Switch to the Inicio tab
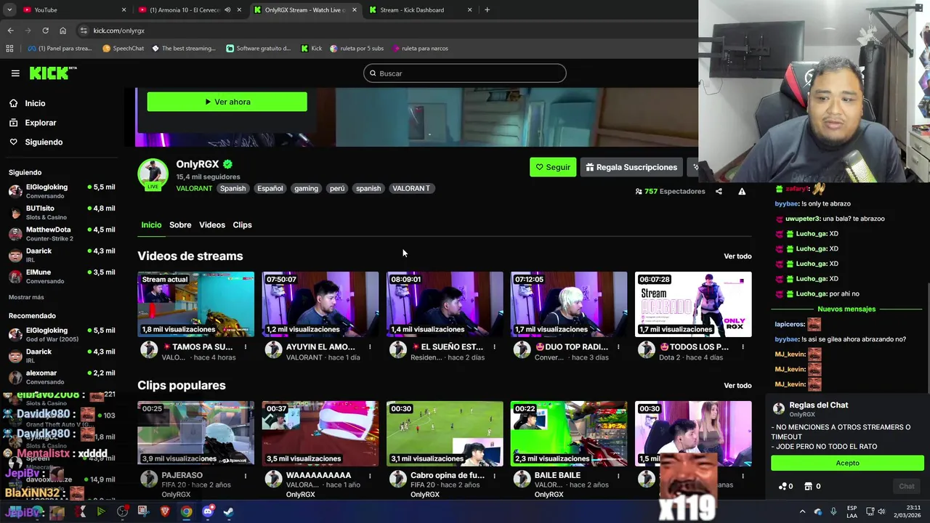The width and height of the screenshot is (930, 523). tap(151, 225)
